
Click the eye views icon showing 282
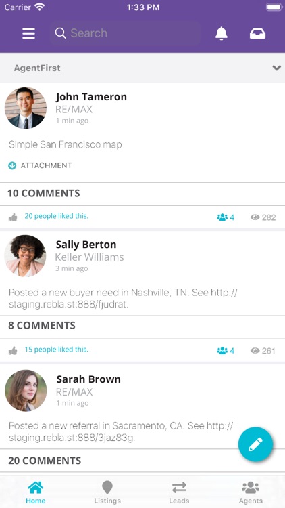pyautogui.click(x=255, y=217)
